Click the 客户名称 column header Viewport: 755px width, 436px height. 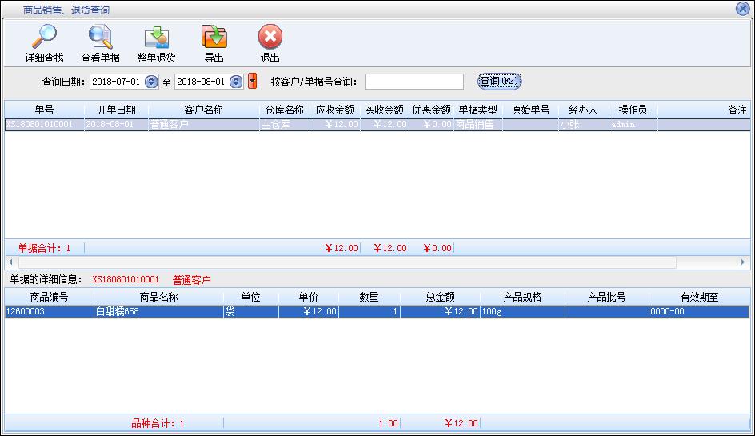(x=203, y=110)
